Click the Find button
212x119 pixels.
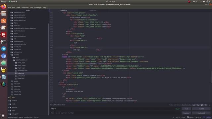186,109
